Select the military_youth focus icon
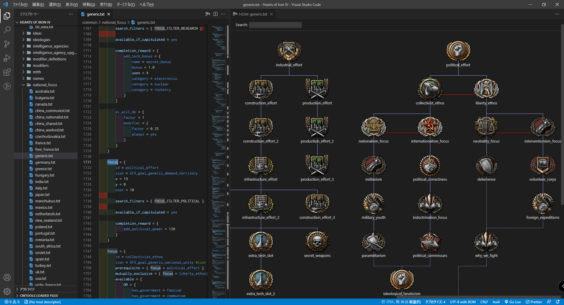The image size is (564, 305). point(374,203)
